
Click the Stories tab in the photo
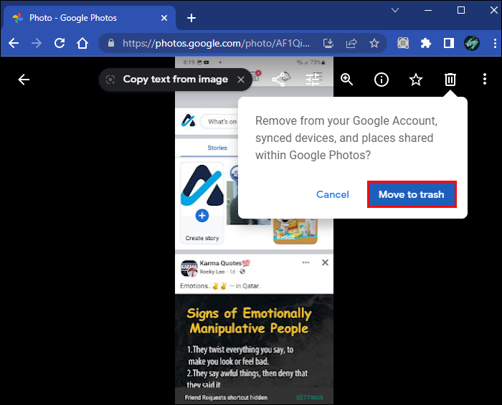pos(217,148)
